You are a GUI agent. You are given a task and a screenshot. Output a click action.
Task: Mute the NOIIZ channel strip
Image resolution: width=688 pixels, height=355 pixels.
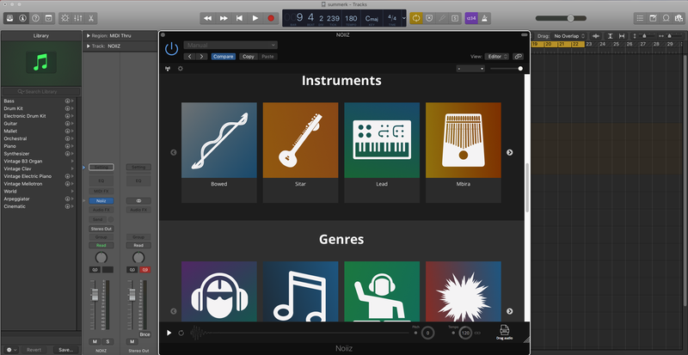coord(95,341)
